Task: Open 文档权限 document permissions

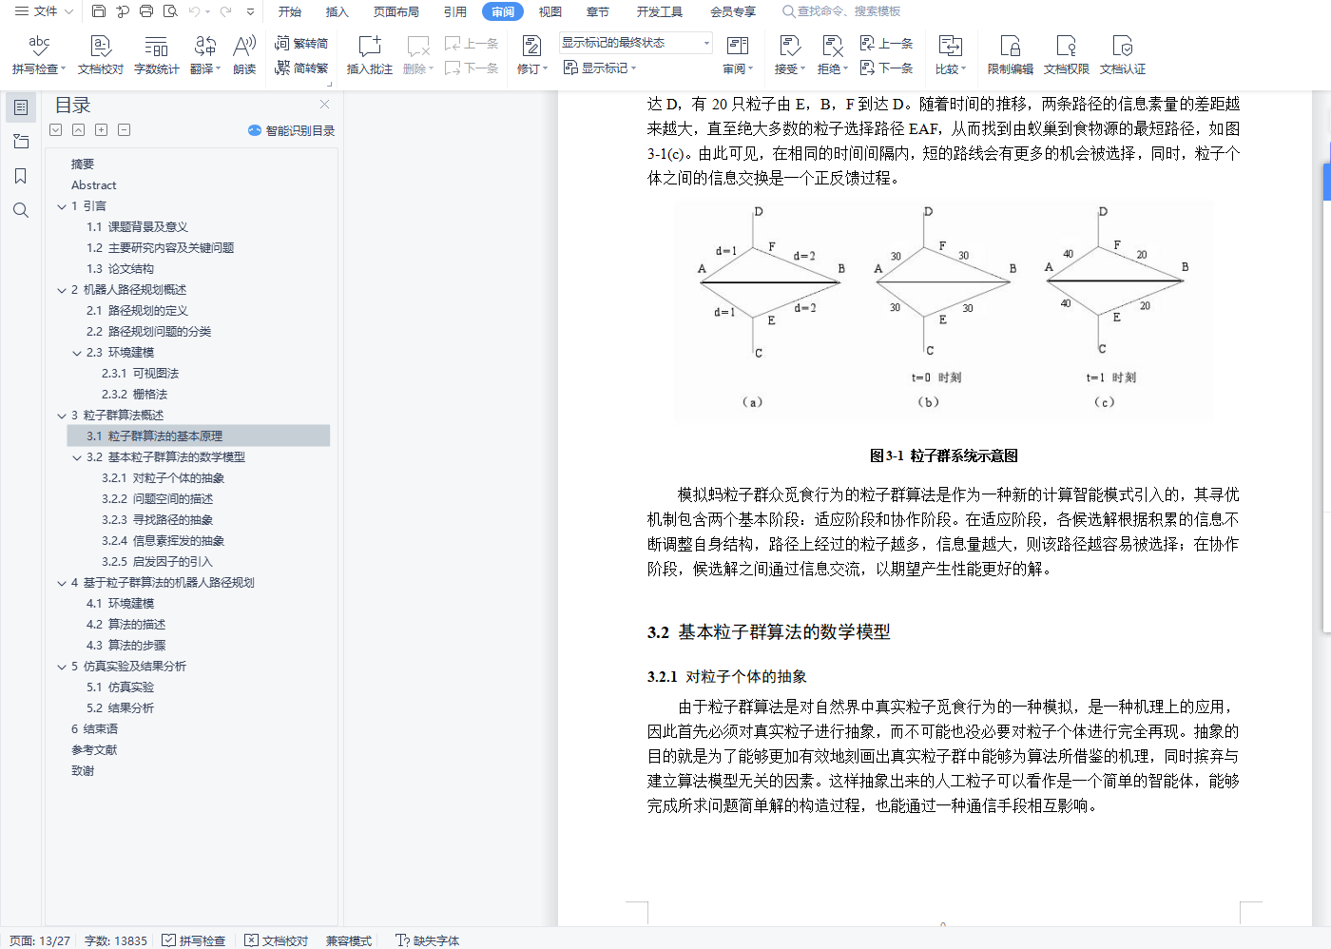Action: [x=1067, y=54]
